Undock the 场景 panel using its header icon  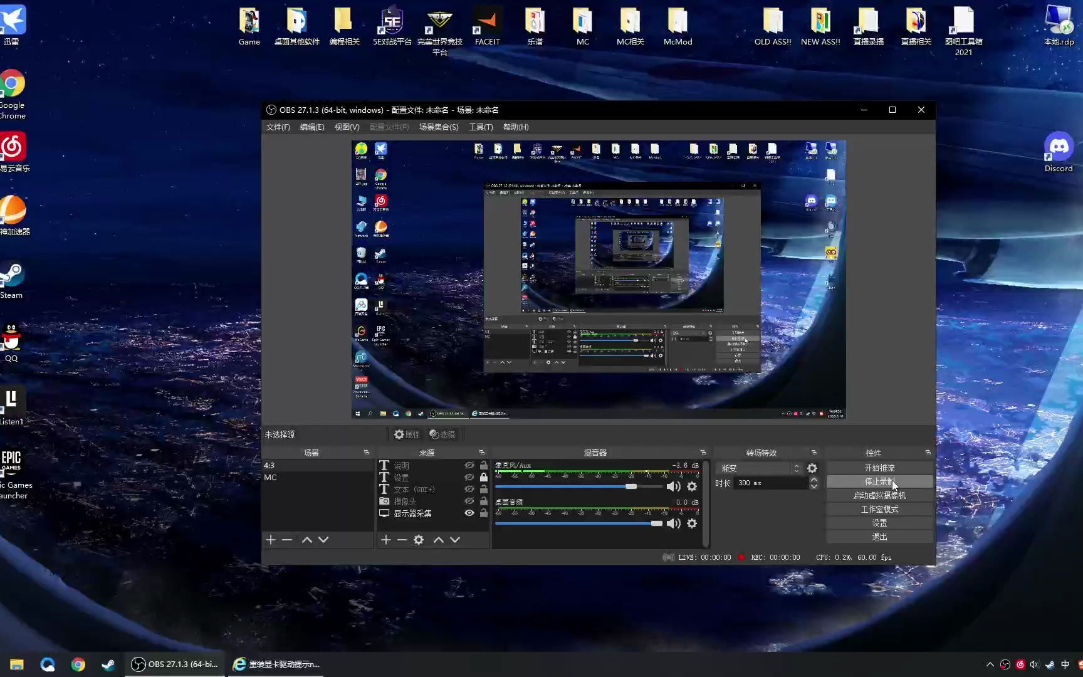point(367,453)
